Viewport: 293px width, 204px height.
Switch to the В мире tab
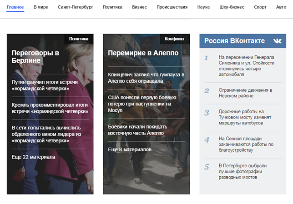click(x=41, y=7)
